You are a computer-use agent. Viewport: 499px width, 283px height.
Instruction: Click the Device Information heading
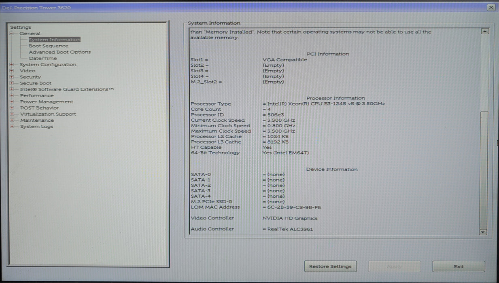[x=332, y=169]
